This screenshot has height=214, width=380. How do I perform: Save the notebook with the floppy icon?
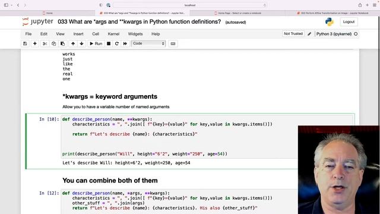click(25, 43)
